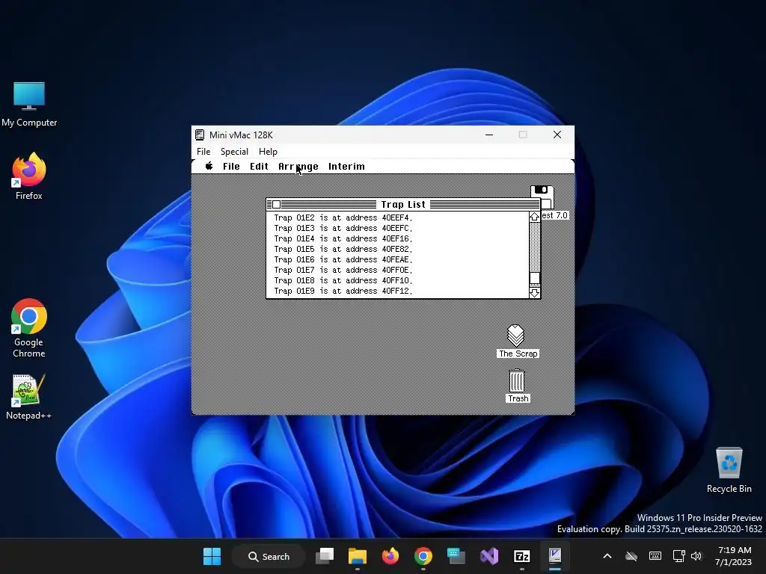Open network status tray icon
The width and height of the screenshot is (766, 574).
click(x=678, y=556)
